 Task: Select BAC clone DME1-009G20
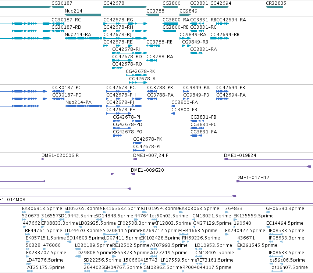(147, 170)
